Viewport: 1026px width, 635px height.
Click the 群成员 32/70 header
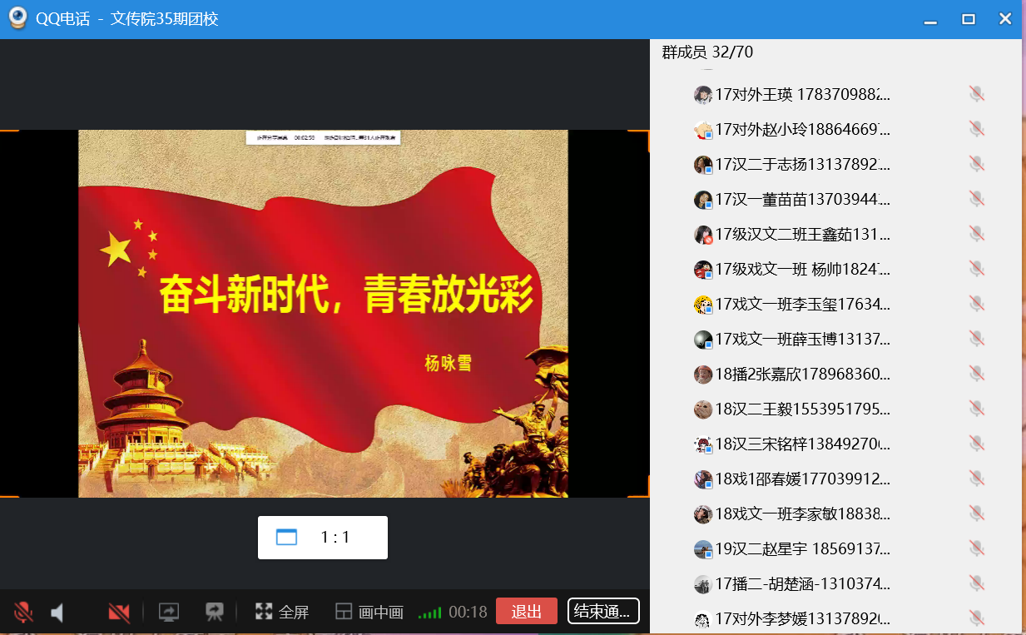click(x=707, y=52)
